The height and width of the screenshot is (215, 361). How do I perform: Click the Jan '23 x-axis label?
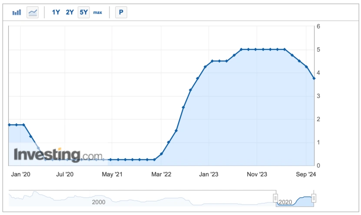point(209,175)
